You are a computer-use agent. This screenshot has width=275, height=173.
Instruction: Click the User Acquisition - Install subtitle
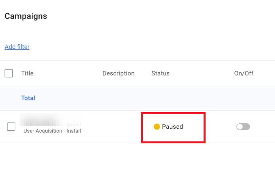(x=52, y=131)
